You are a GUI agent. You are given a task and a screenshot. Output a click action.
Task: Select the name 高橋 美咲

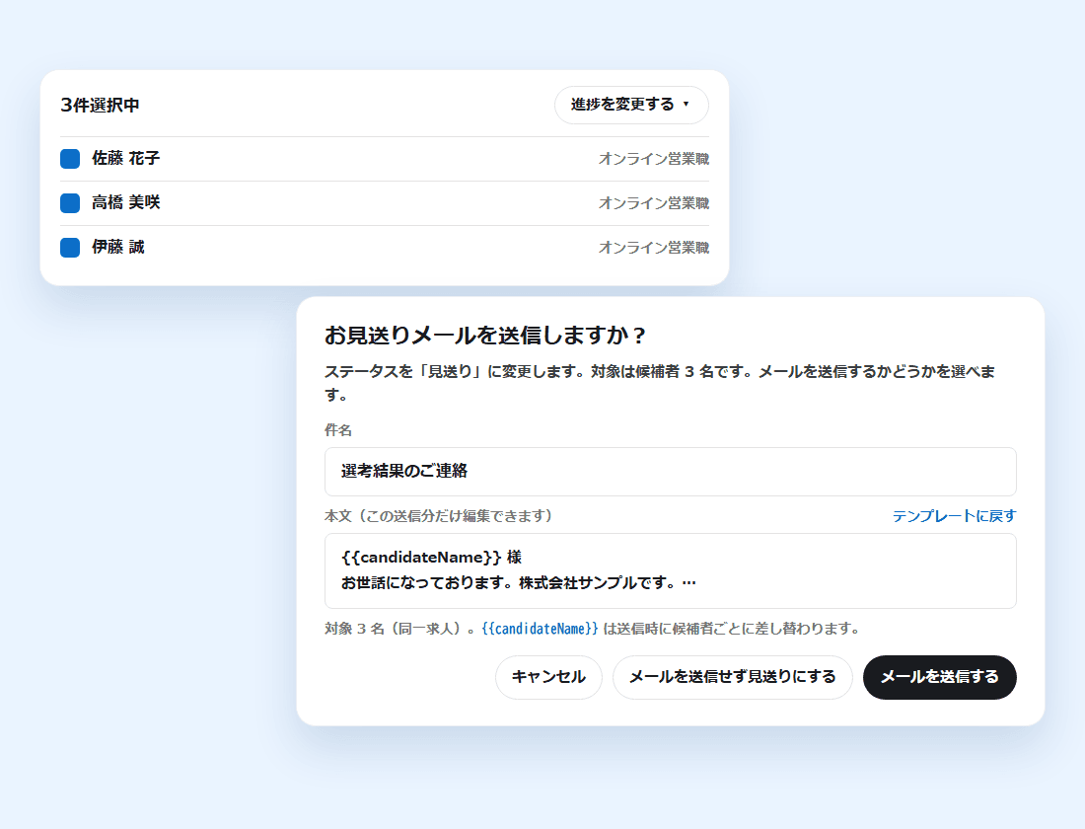(126, 203)
